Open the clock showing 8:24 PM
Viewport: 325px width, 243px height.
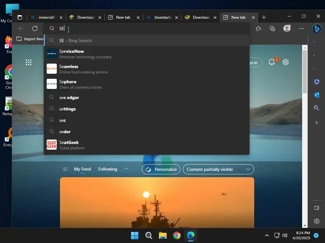tap(301, 235)
